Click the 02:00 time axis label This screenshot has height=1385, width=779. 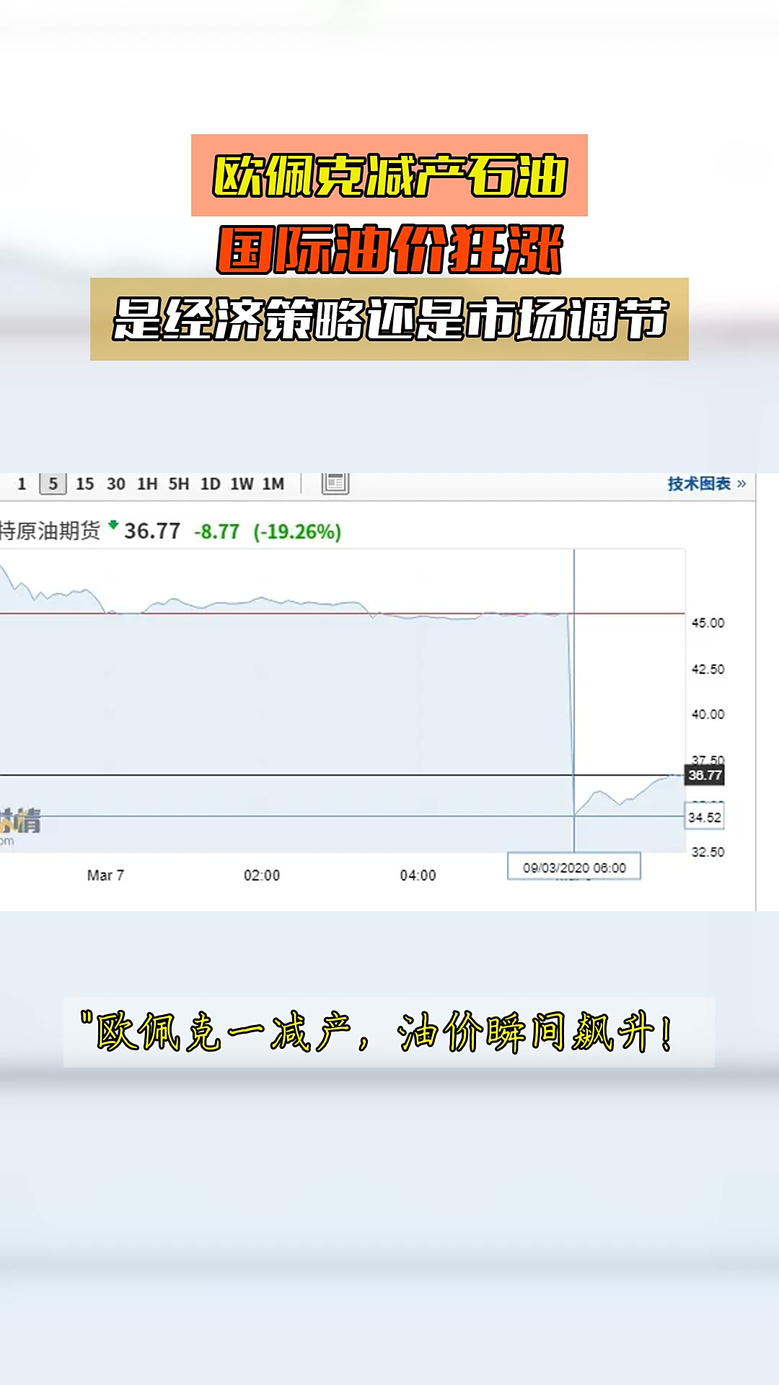click(x=262, y=875)
